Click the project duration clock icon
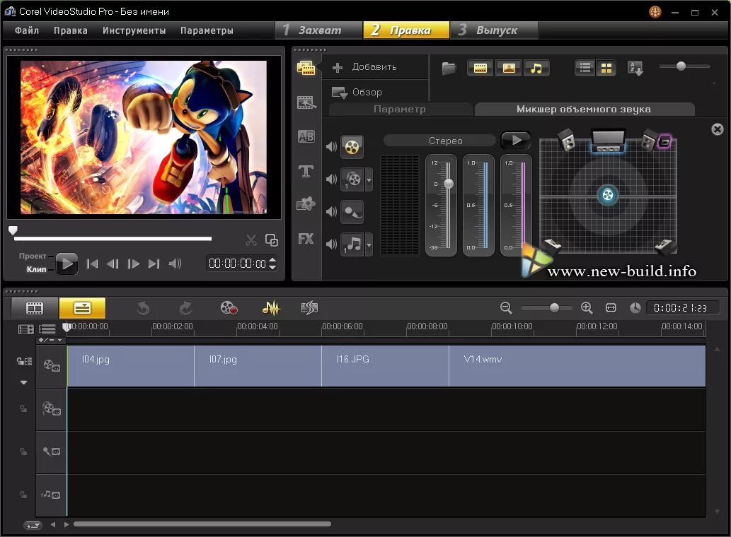This screenshot has height=537, width=731. click(635, 307)
